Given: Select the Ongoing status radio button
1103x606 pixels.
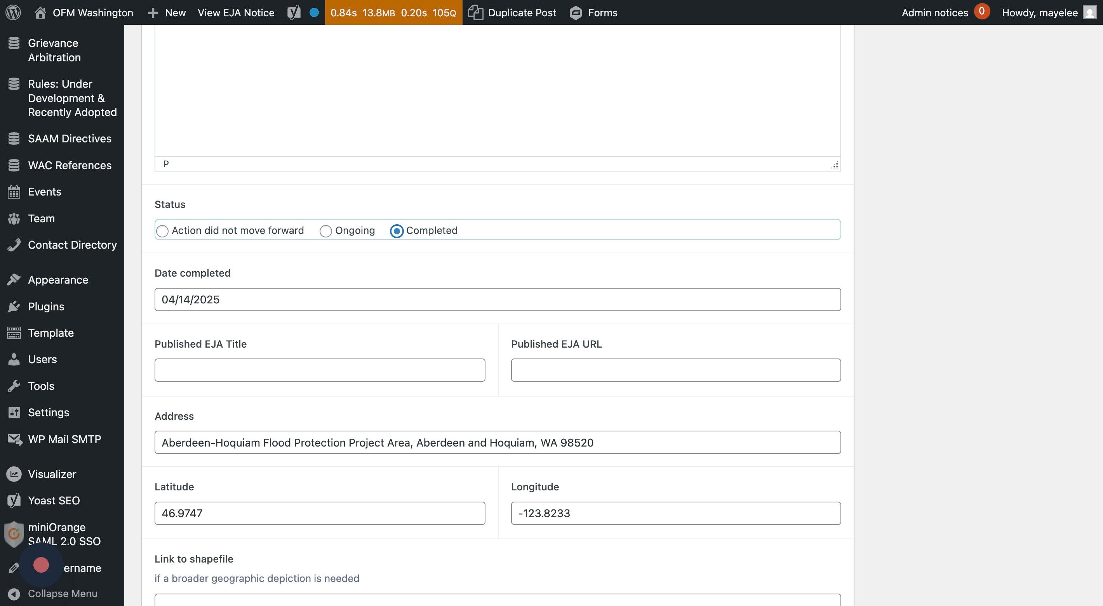Looking at the screenshot, I should (325, 231).
